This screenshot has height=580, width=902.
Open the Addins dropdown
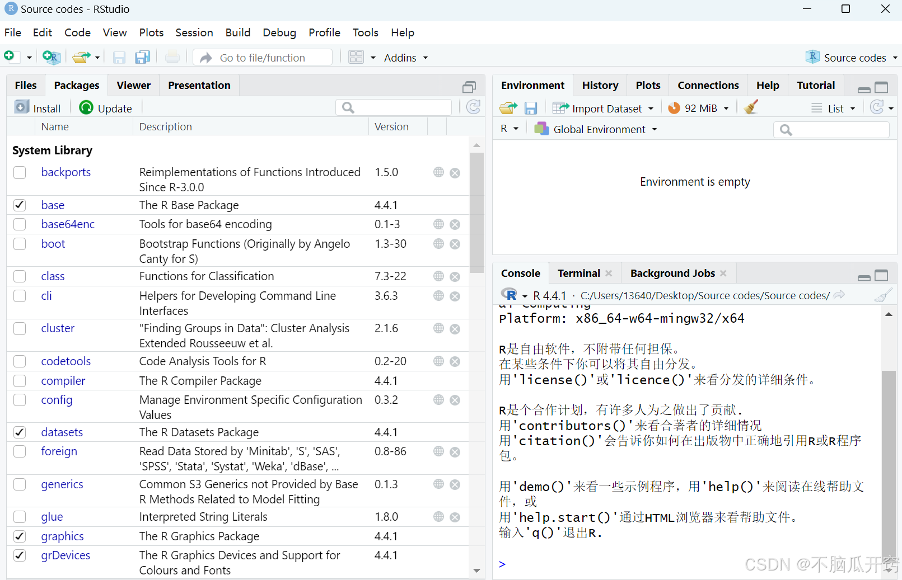coord(405,58)
